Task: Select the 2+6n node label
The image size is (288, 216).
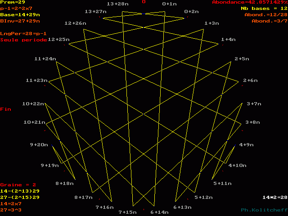Action: pyautogui.click(x=250, y=81)
